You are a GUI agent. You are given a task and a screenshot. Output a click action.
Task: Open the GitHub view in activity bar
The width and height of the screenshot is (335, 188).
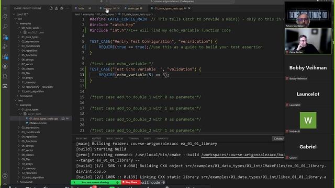coord(5,66)
